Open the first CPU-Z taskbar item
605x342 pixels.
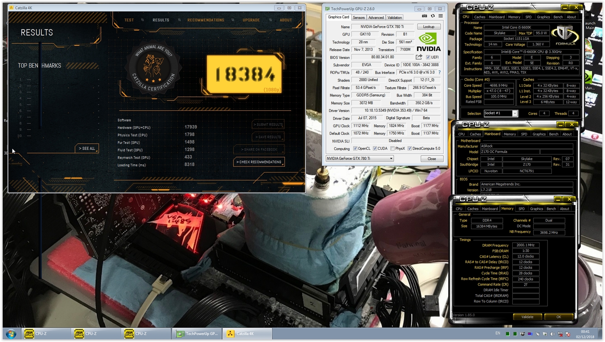click(x=46, y=334)
